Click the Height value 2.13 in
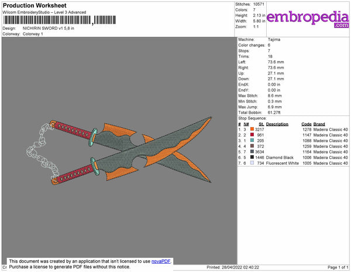351x272 pixels. tap(259, 15)
